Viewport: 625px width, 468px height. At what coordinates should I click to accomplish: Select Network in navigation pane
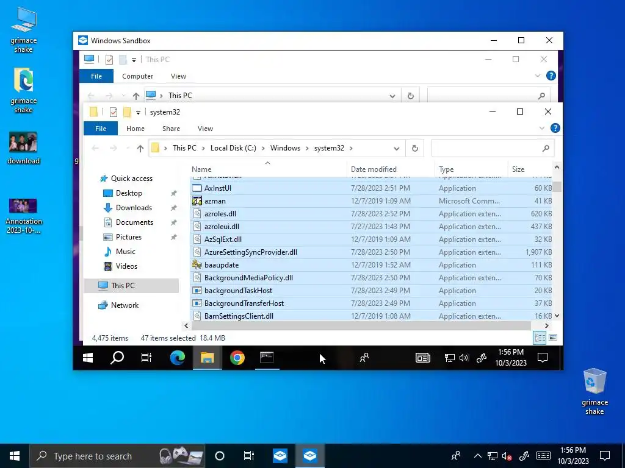[x=125, y=305]
